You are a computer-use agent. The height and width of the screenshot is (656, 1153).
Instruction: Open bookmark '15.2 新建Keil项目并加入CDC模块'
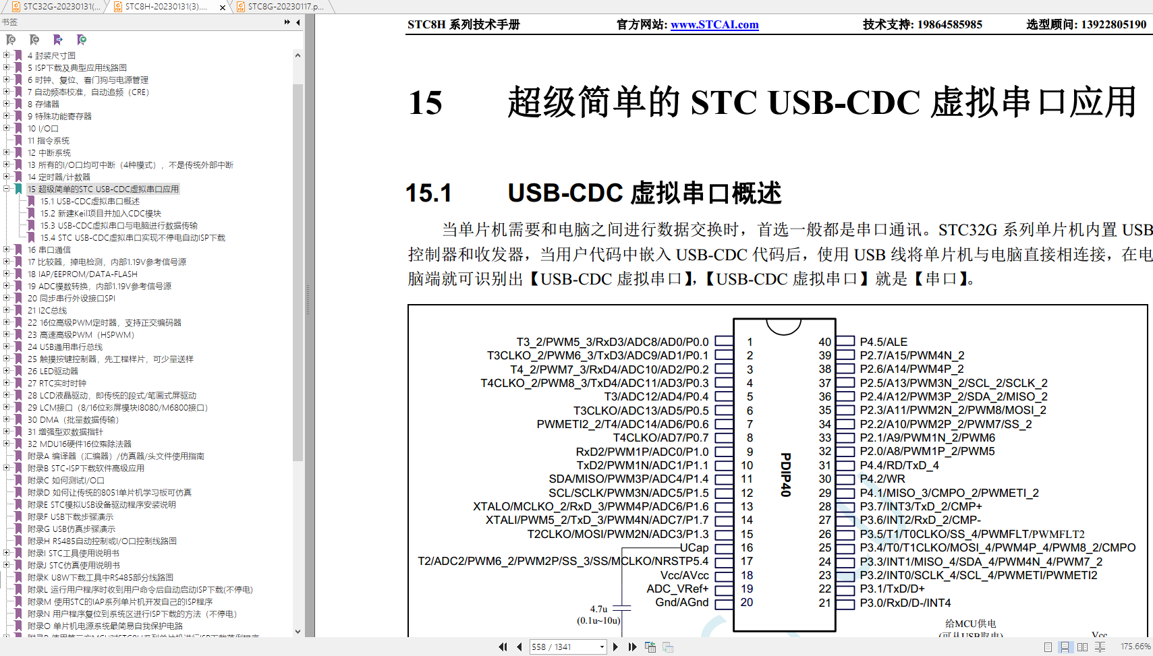click(101, 213)
